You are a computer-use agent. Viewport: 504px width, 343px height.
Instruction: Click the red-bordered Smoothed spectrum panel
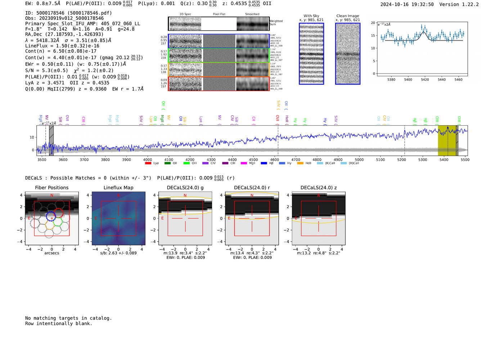(x=252, y=84)
